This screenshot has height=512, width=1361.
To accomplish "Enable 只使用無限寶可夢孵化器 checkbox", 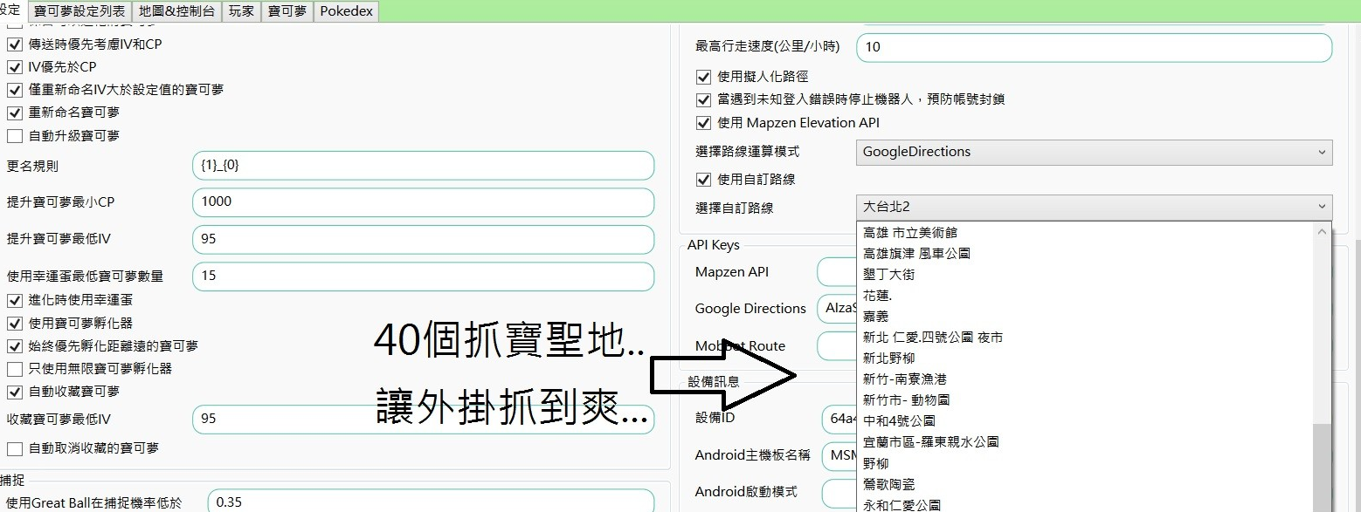I will point(15,369).
